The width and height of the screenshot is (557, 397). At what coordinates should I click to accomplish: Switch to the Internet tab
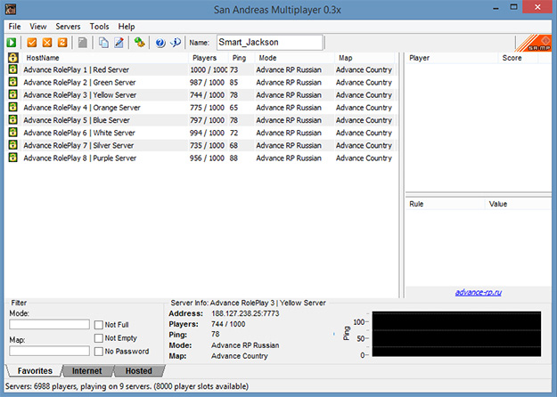[87, 371]
